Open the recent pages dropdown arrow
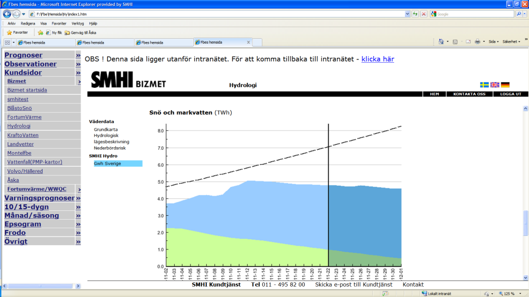Screen dimensions: 529x297 23,14
